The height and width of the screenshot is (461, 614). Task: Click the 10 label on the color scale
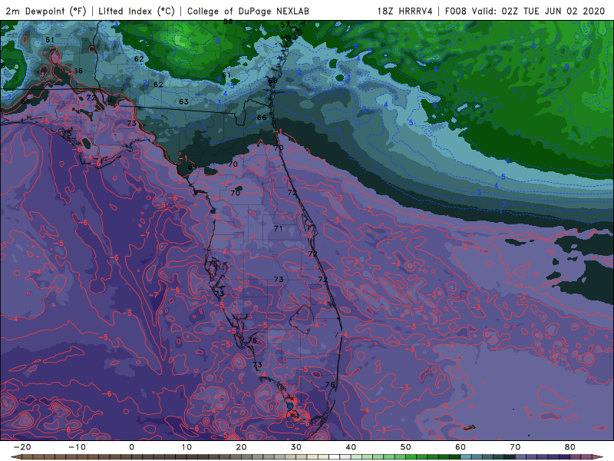coord(187,447)
